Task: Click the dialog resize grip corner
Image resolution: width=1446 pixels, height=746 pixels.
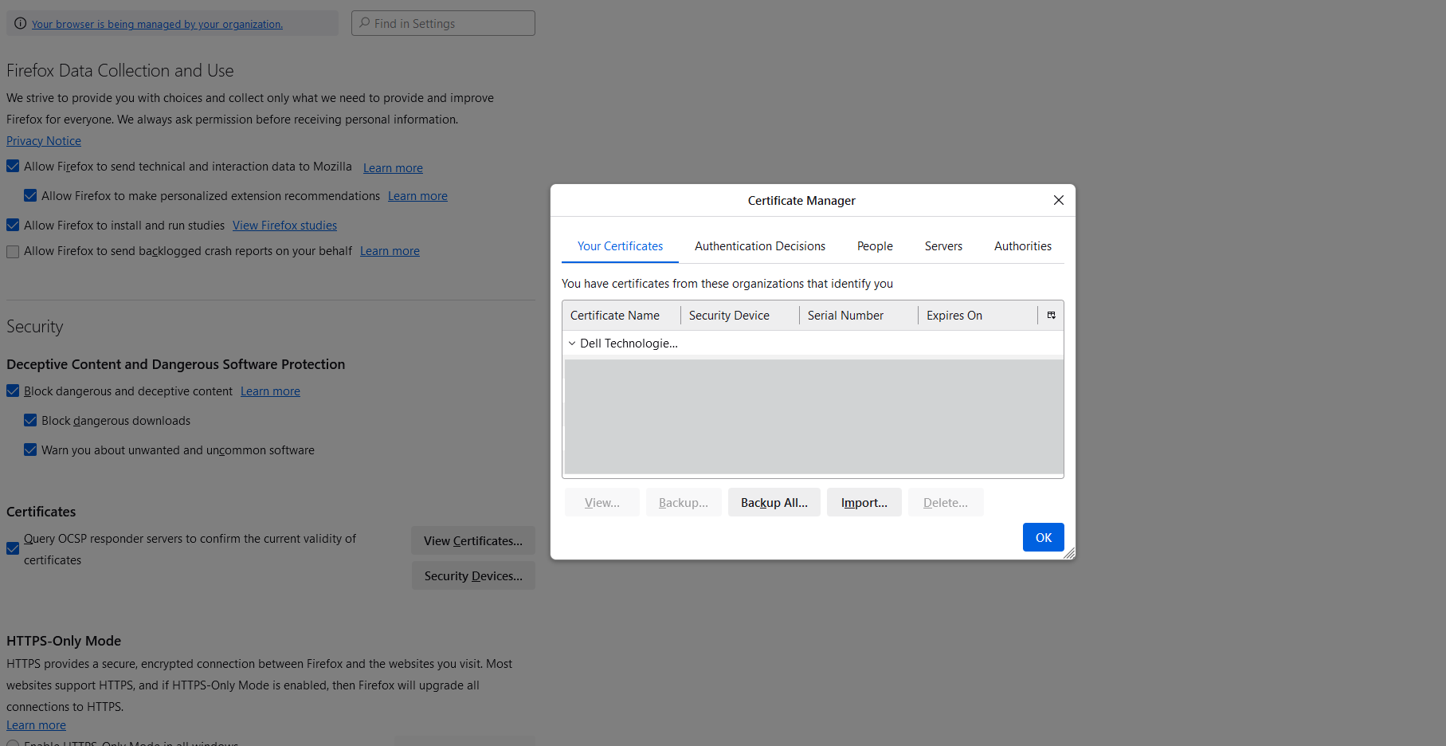Action: pos(1069,553)
